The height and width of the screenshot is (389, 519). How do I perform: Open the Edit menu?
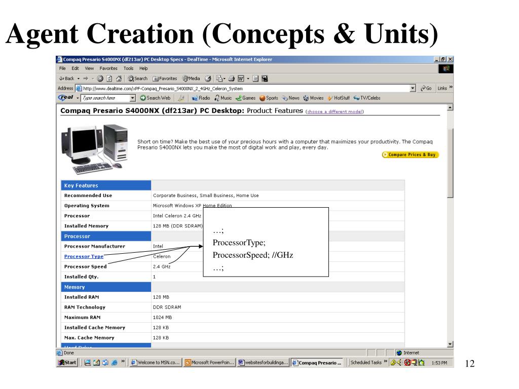(75, 68)
